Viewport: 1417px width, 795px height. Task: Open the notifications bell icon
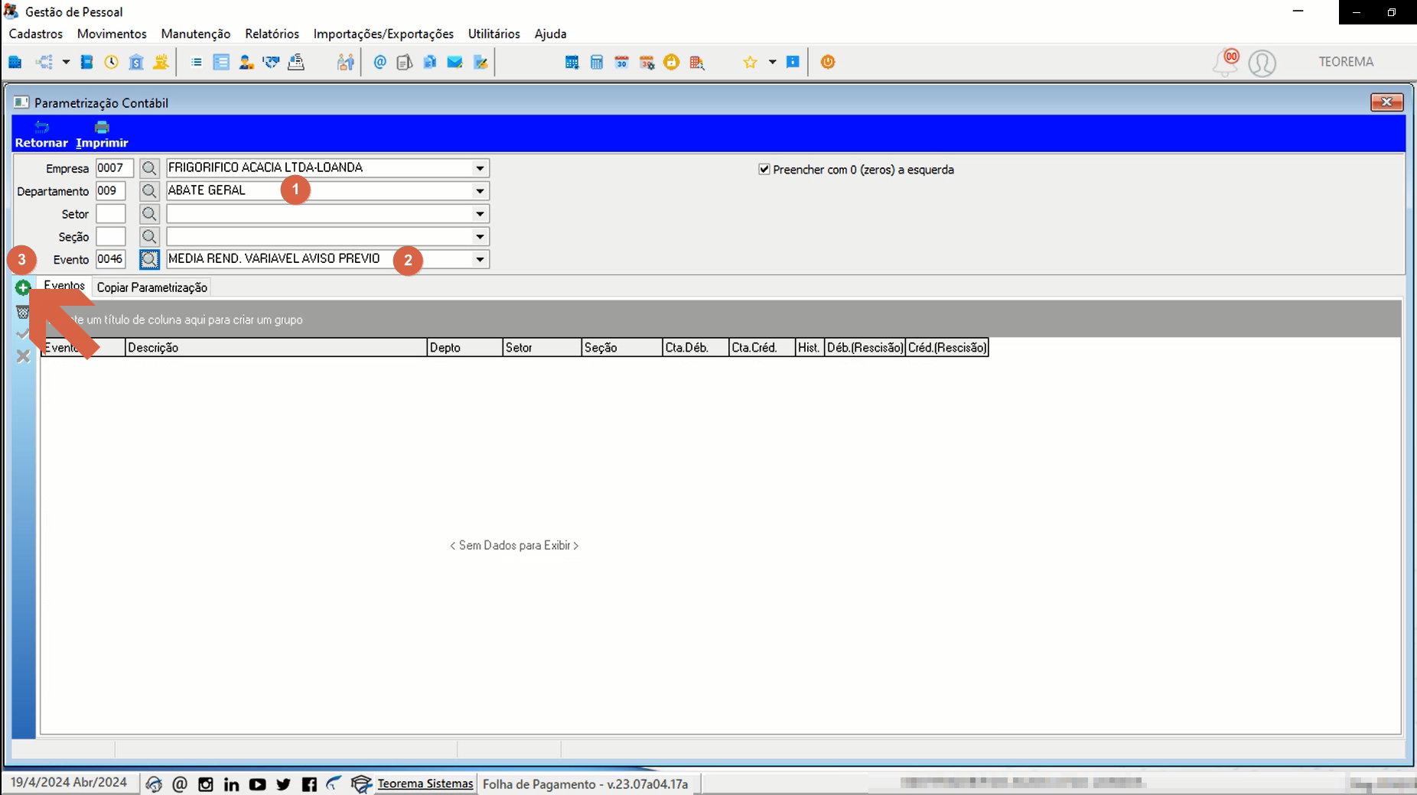click(1225, 62)
